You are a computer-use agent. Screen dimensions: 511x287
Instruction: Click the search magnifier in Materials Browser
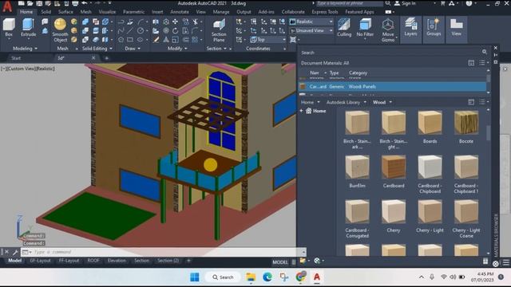point(485,52)
